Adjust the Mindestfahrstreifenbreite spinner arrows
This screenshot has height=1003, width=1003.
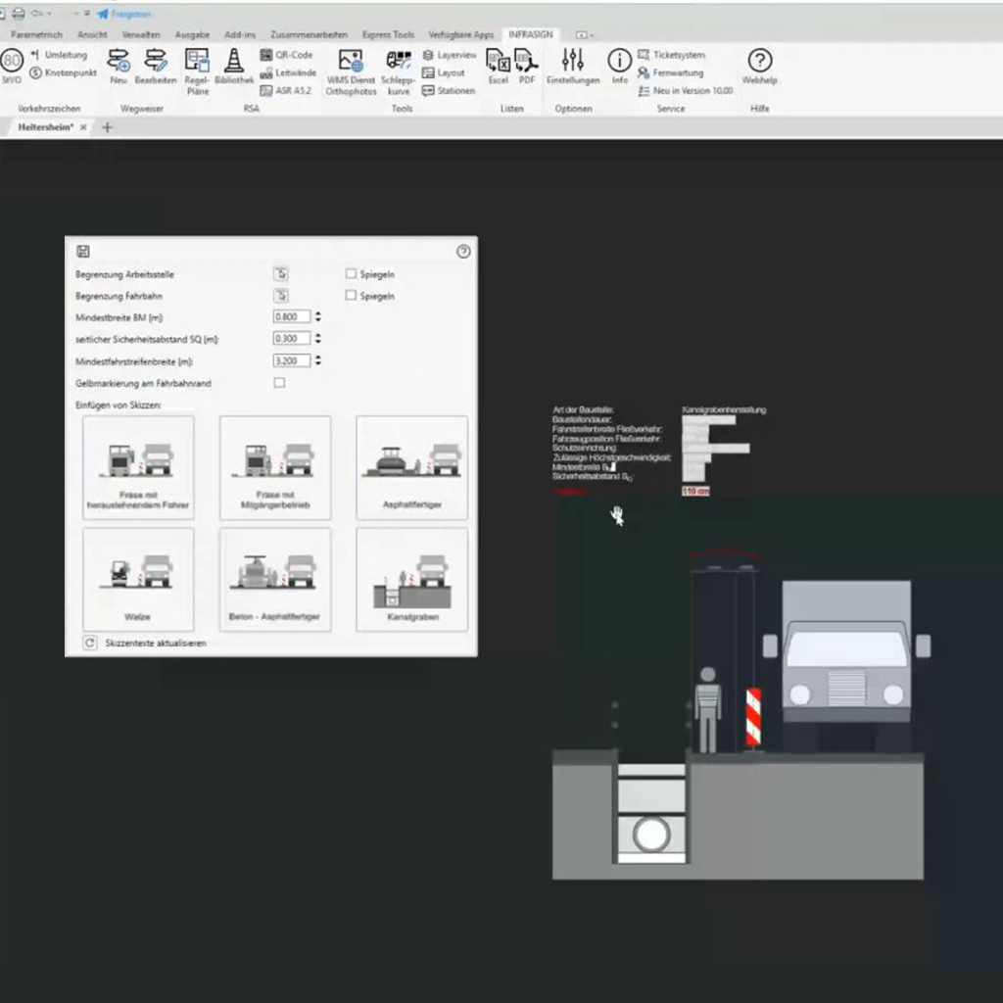pyautogui.click(x=318, y=360)
